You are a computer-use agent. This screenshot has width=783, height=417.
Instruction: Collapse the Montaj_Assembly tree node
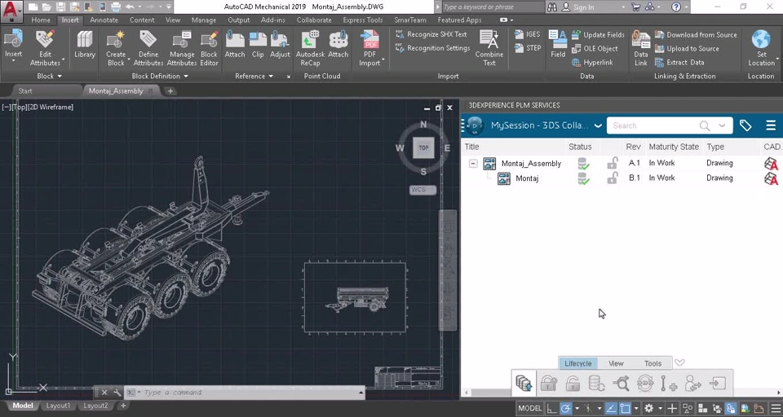[473, 164]
